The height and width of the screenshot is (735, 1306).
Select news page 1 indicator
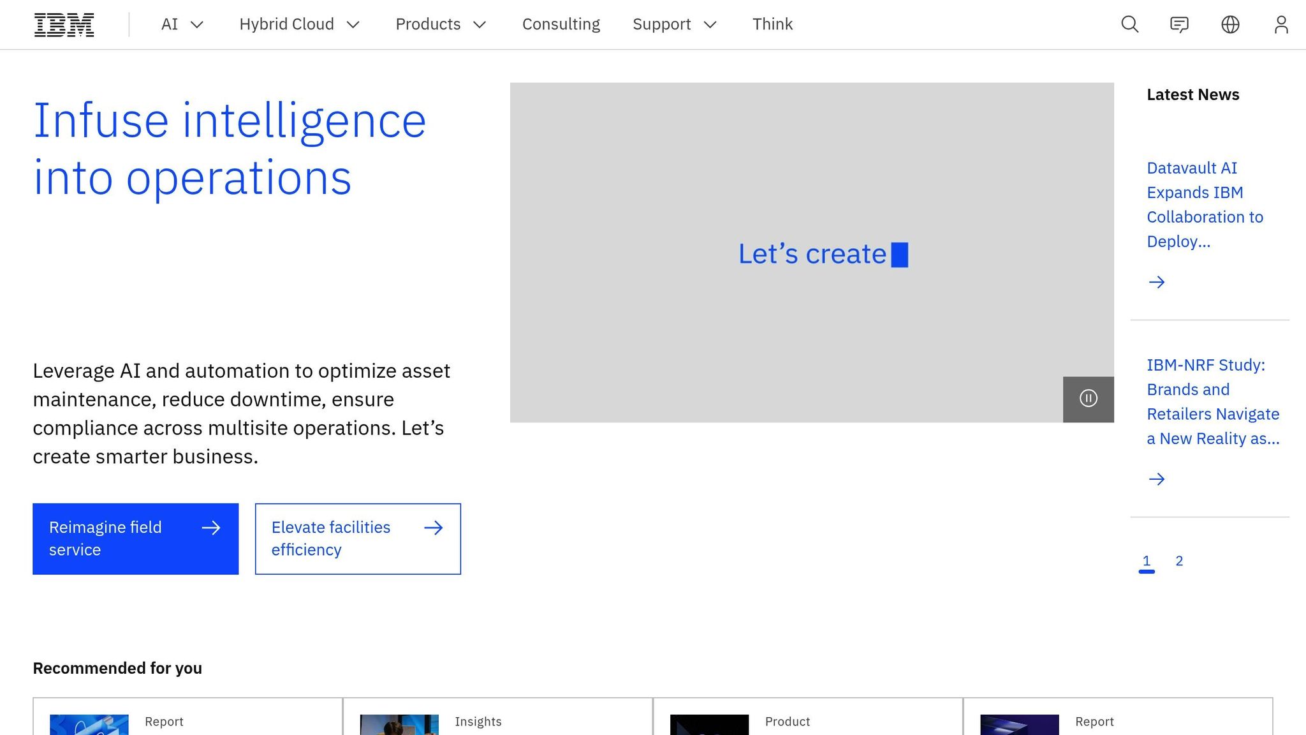click(1146, 561)
